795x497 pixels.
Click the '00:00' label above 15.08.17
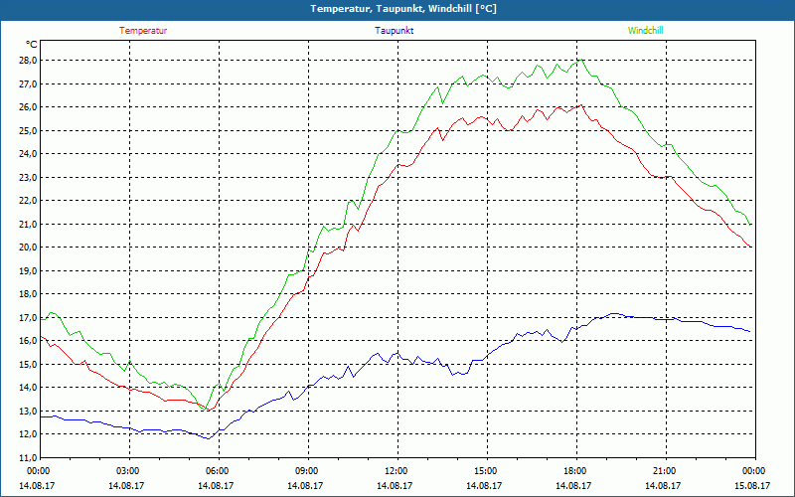[754, 471]
